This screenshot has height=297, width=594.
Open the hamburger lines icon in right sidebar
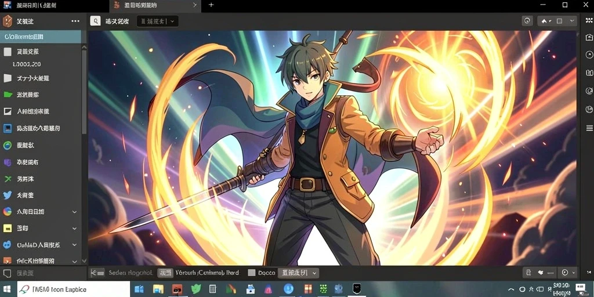[589, 128]
